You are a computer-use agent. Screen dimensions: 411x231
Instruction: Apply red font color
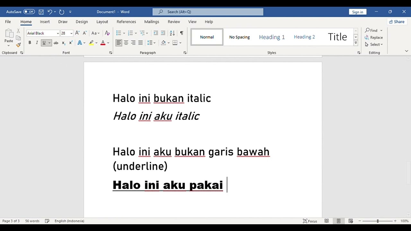click(103, 43)
